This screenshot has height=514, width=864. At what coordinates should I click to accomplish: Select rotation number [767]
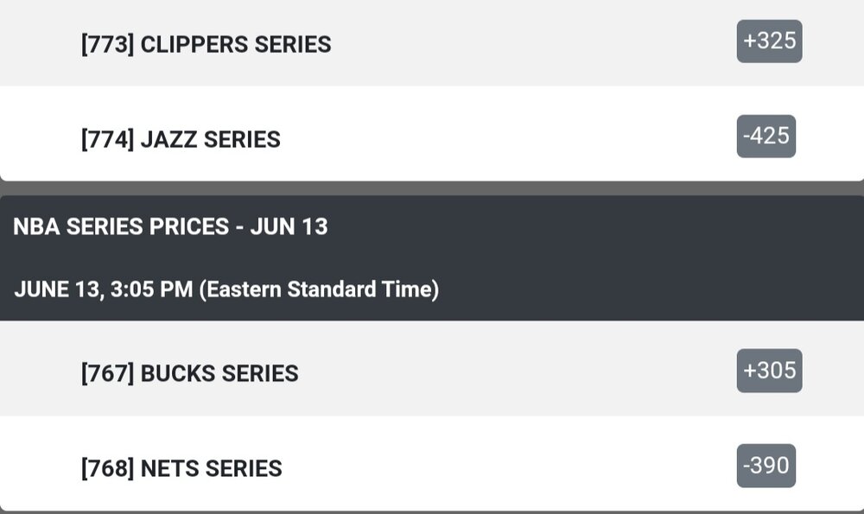[x=107, y=373]
